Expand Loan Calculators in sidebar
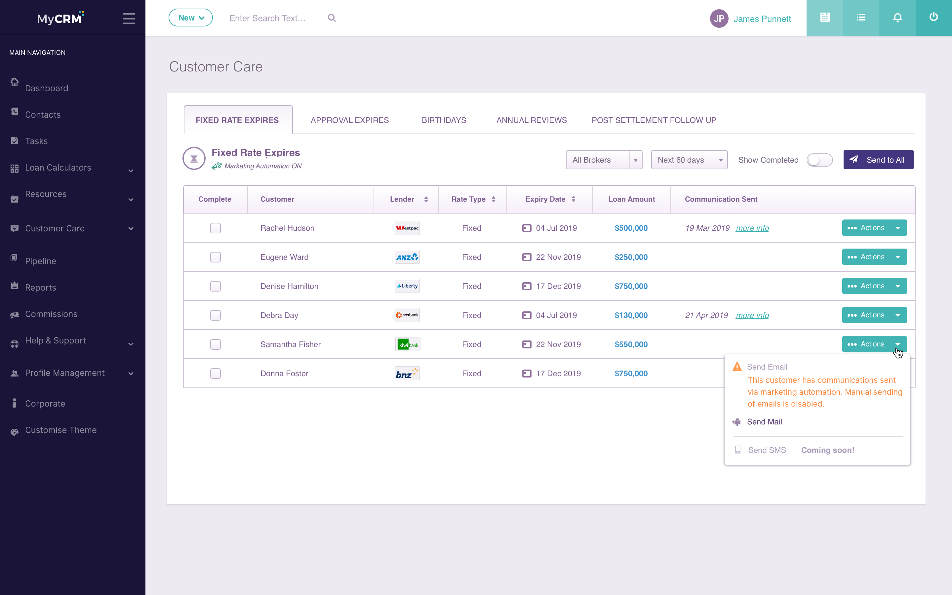Viewport: 952px width, 595px height. click(x=73, y=168)
